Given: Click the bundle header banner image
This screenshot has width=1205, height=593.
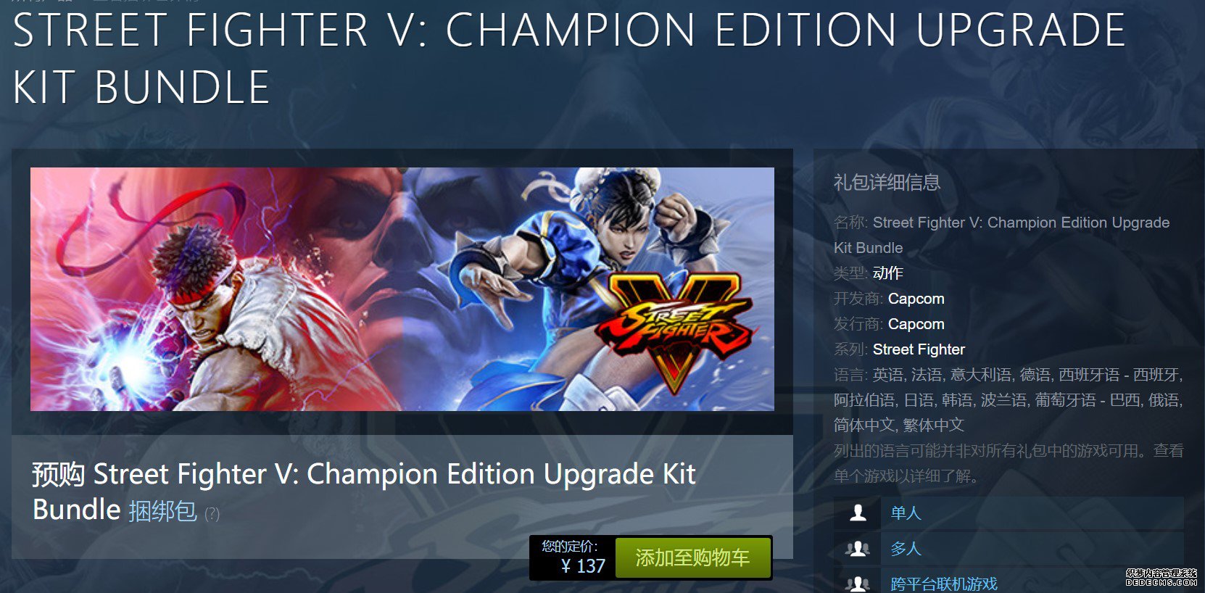Looking at the screenshot, I should point(402,289).
